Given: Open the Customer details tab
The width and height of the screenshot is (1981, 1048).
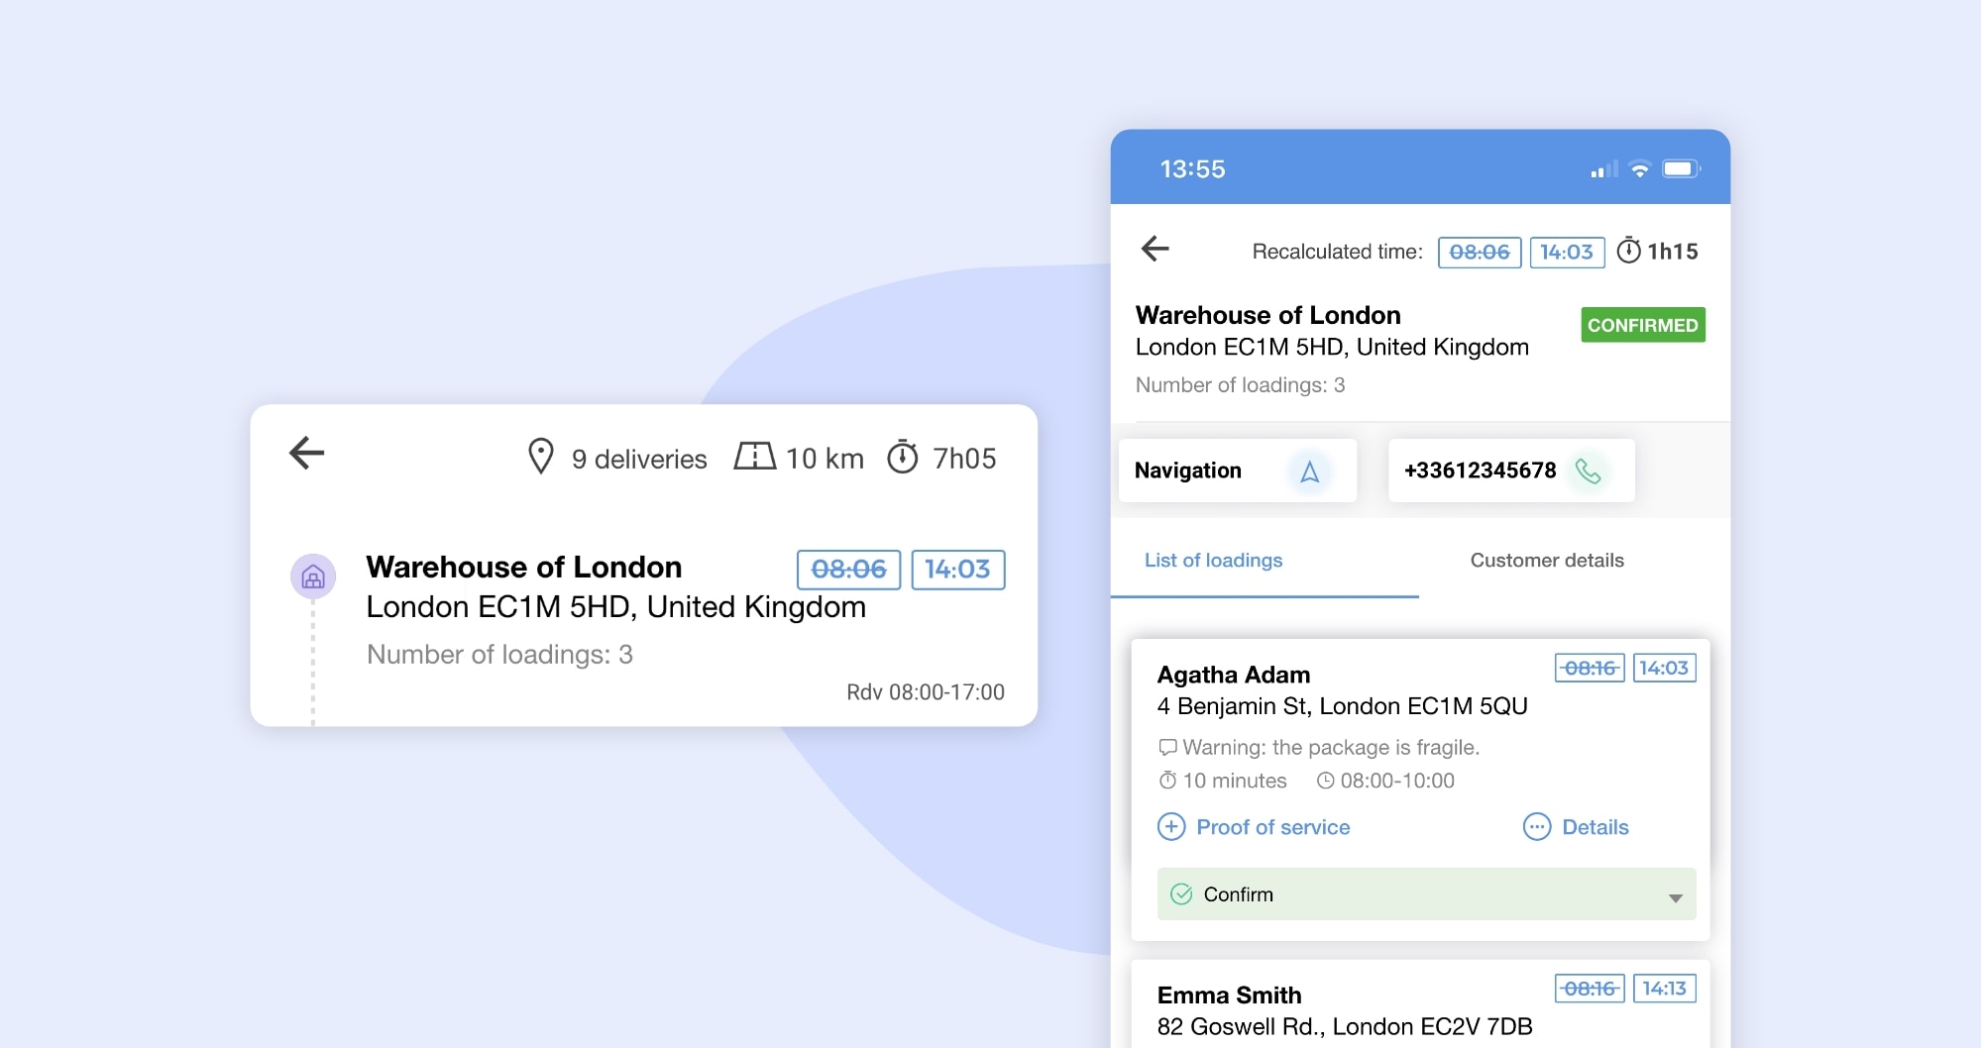Looking at the screenshot, I should coord(1546,561).
